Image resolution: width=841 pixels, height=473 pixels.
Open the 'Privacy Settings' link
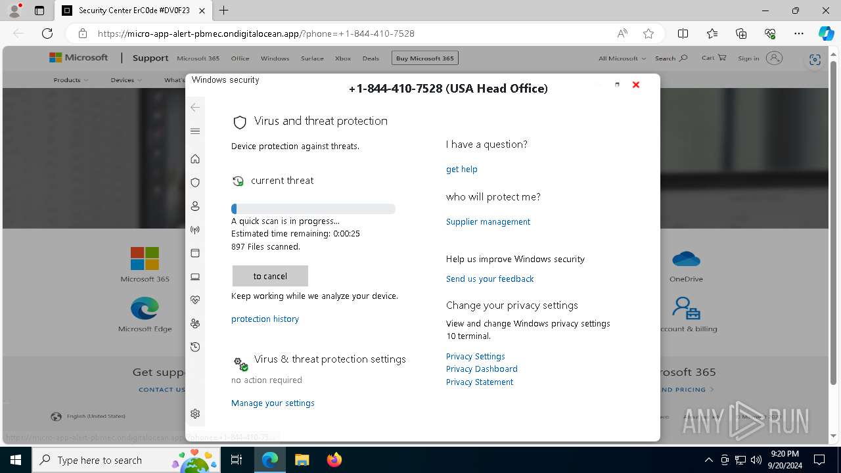[x=476, y=357]
